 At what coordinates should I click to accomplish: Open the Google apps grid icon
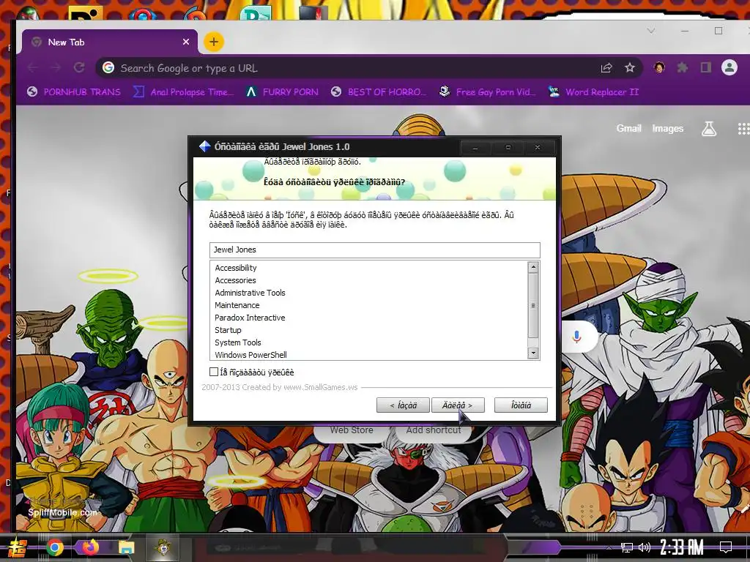[x=743, y=128]
